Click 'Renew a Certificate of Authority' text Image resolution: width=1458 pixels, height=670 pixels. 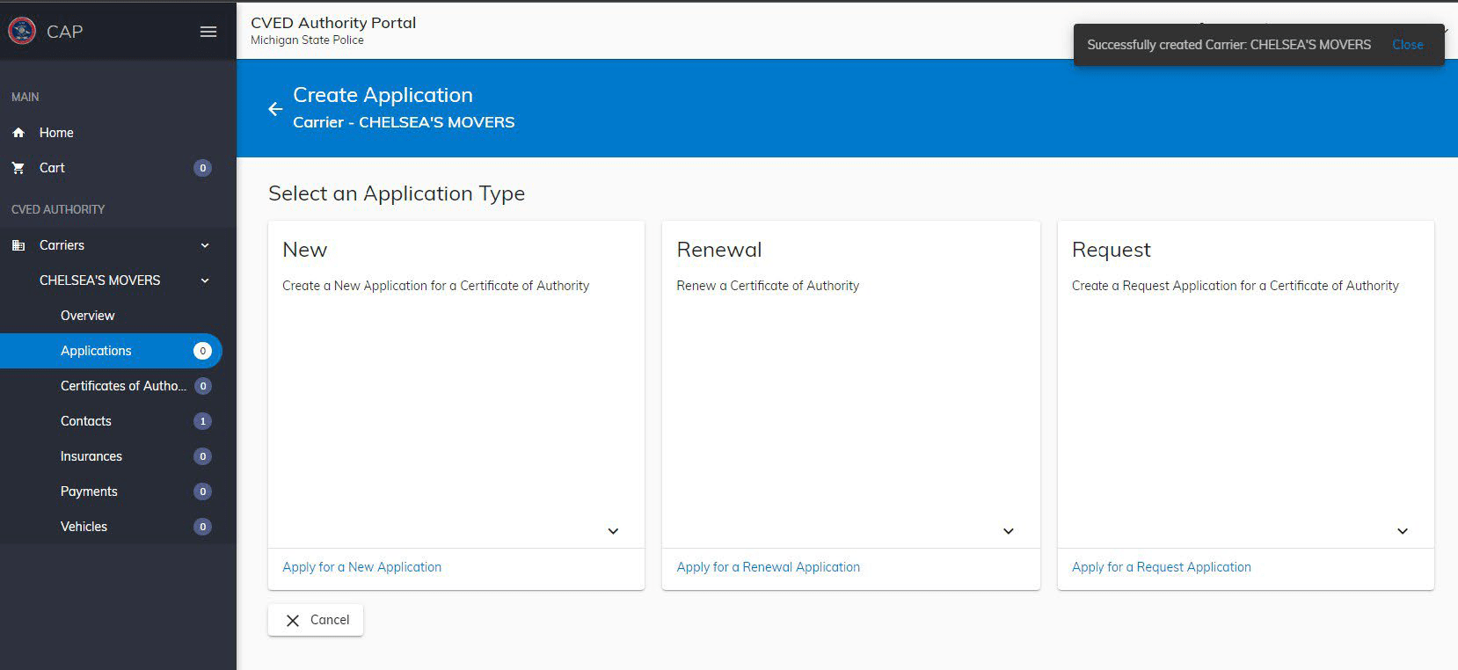pyautogui.click(x=768, y=286)
